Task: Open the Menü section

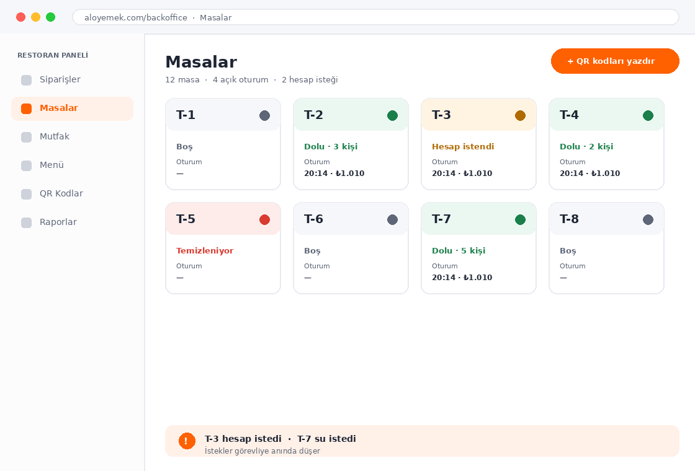Action: 72,165
